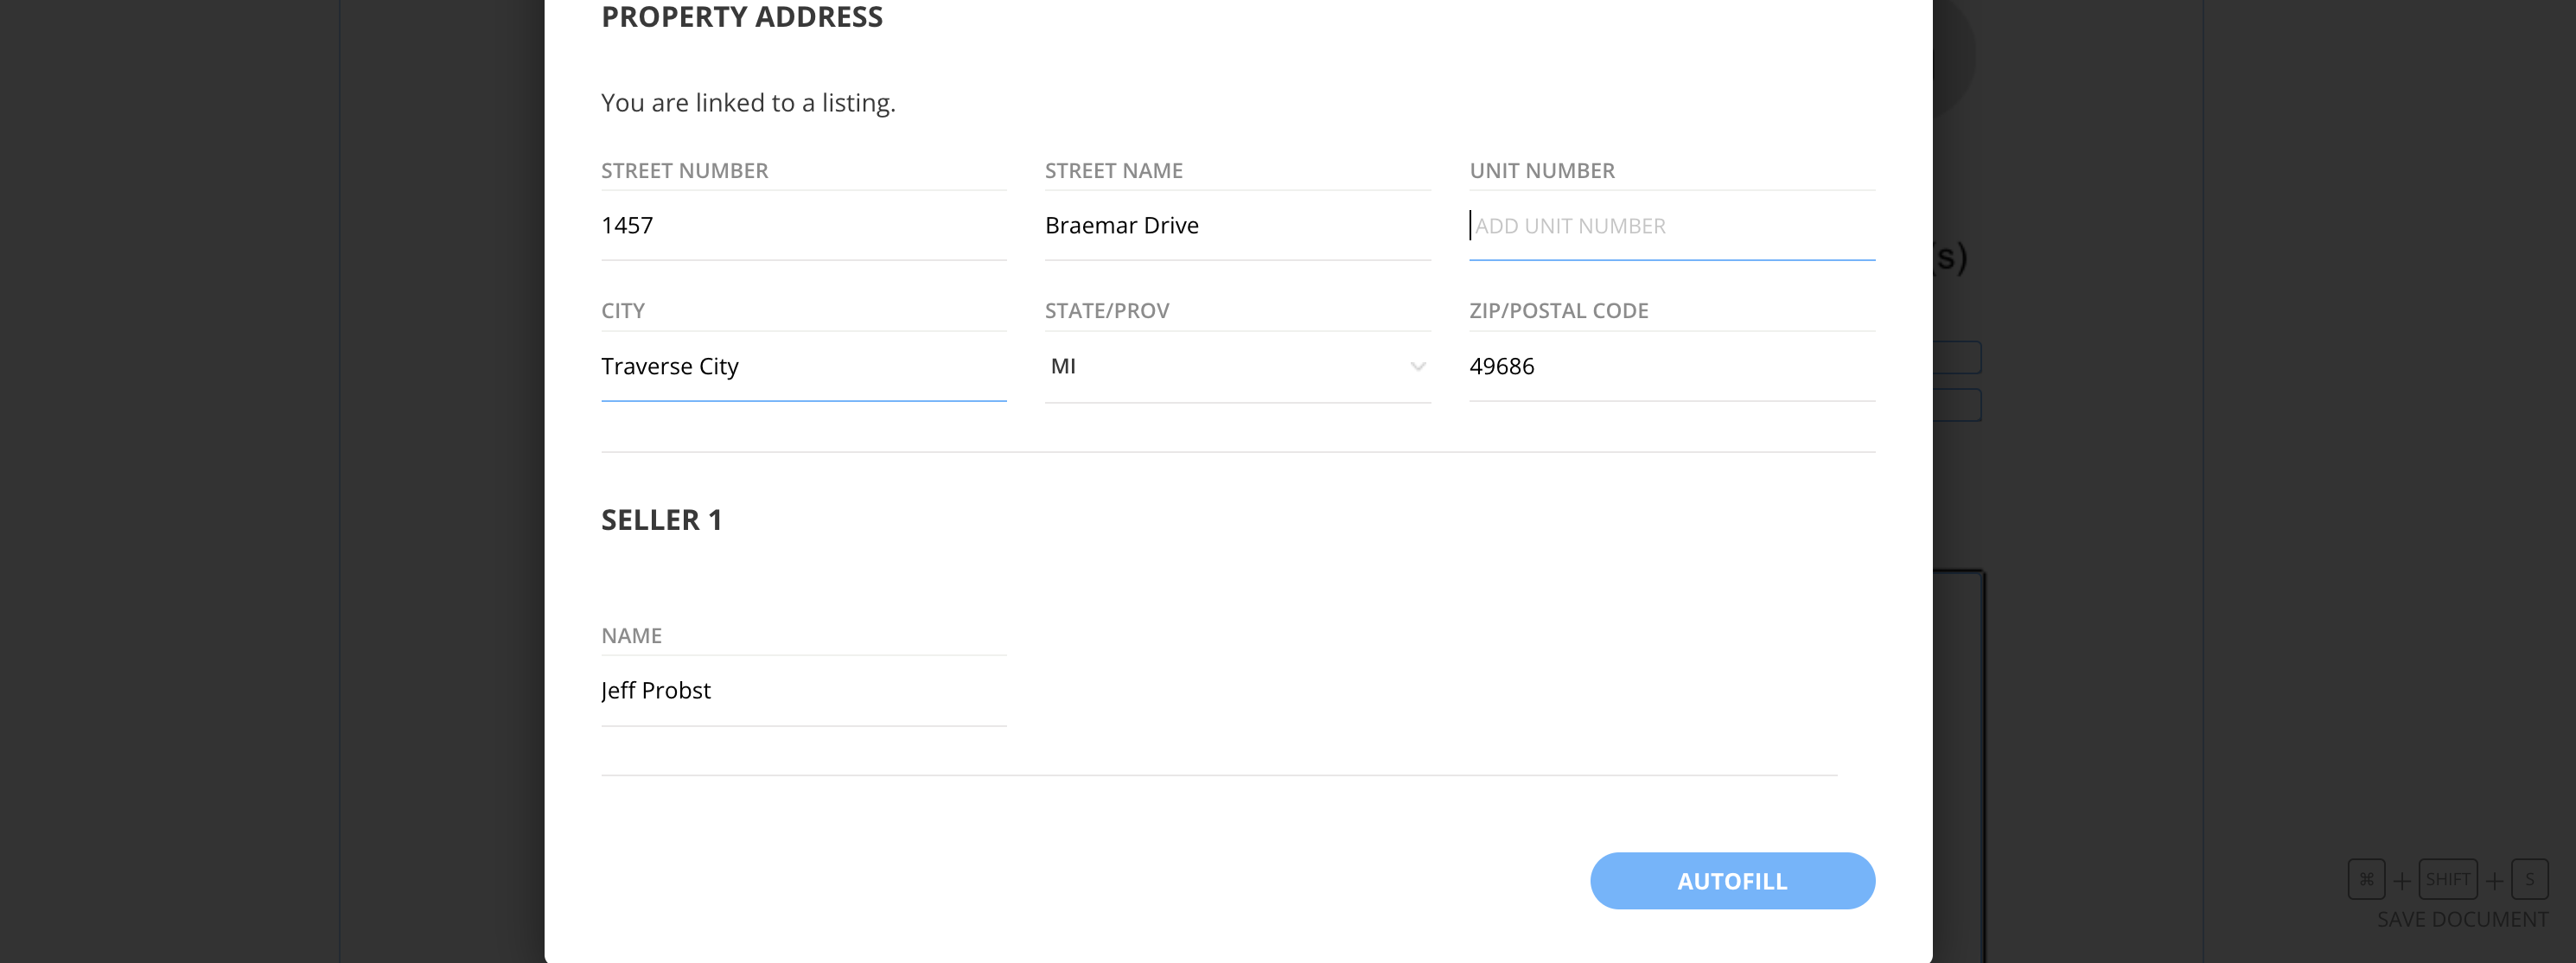This screenshot has height=963, width=2576.
Task: Click the SELLER 1 section heading
Action: (661, 520)
